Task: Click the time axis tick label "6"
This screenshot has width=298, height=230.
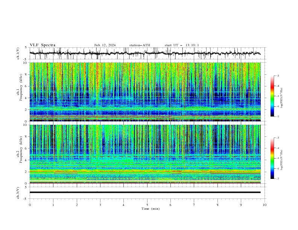Action: coord(170,205)
